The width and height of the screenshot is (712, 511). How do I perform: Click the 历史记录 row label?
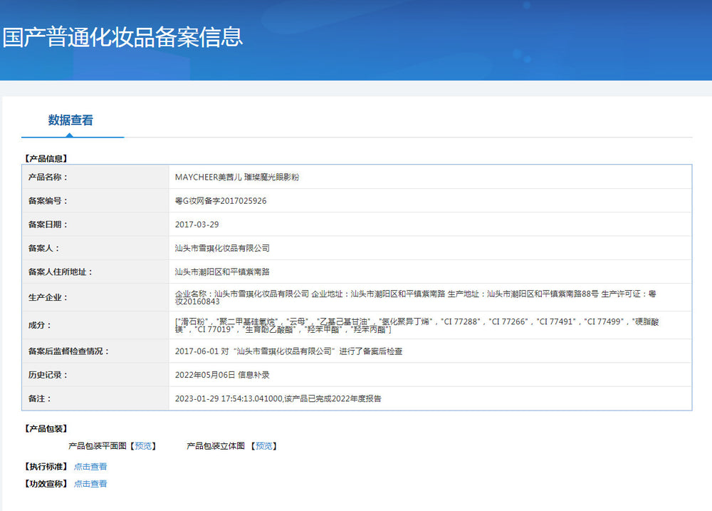coord(48,375)
